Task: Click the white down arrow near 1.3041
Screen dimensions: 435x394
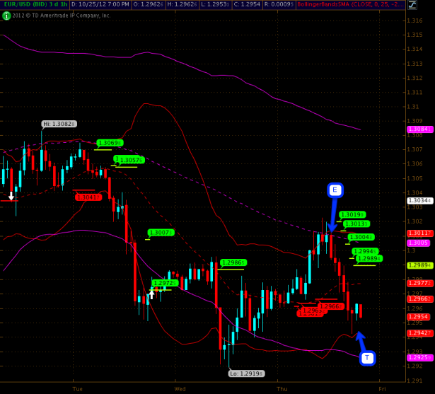Action: pos(11,195)
